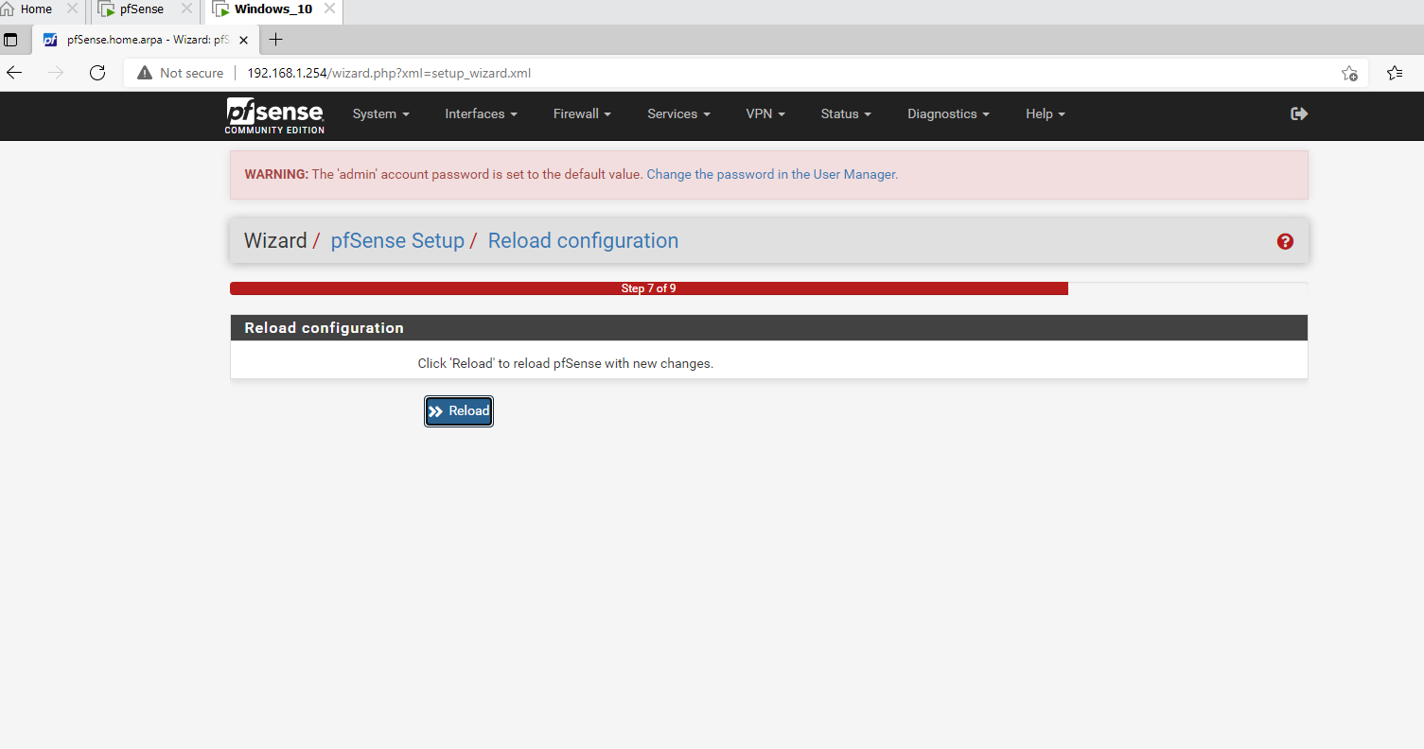
Task: Open the browser tab actions menu icon
Action: pyautogui.click(x=11, y=40)
